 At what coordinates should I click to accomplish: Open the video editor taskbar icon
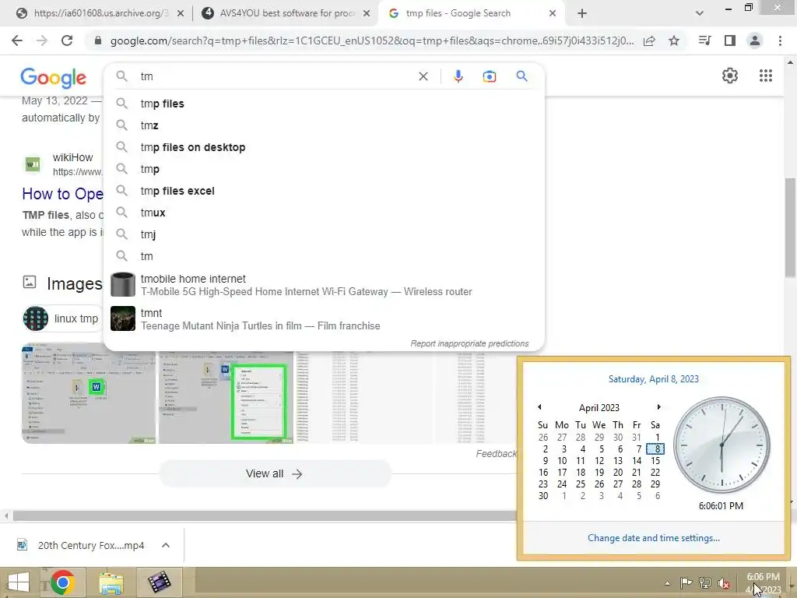pos(159,582)
